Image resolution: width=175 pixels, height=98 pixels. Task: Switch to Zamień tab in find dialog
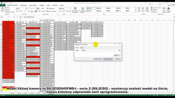(82, 48)
